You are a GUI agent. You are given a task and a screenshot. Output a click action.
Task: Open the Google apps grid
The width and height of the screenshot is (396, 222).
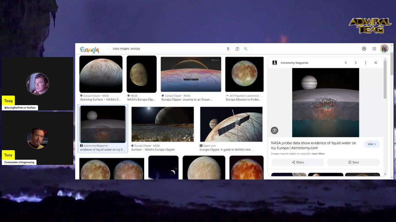[x=374, y=49]
